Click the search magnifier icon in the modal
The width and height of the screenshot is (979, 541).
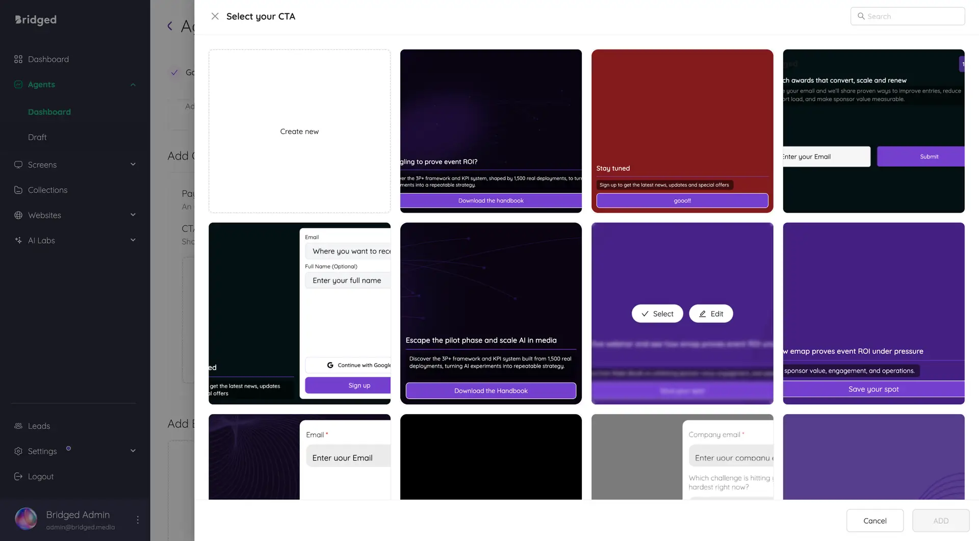click(860, 16)
